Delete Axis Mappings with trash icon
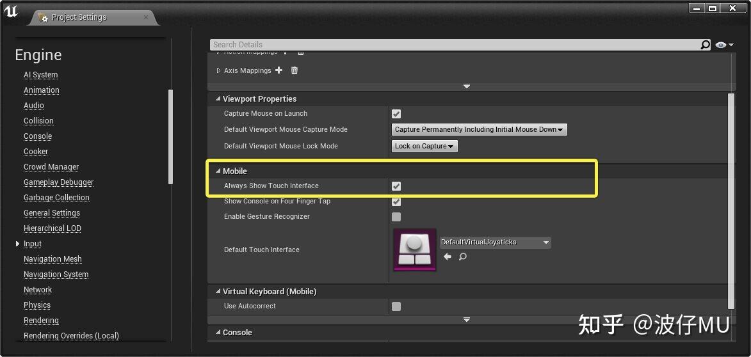751x357 pixels. 294,70
